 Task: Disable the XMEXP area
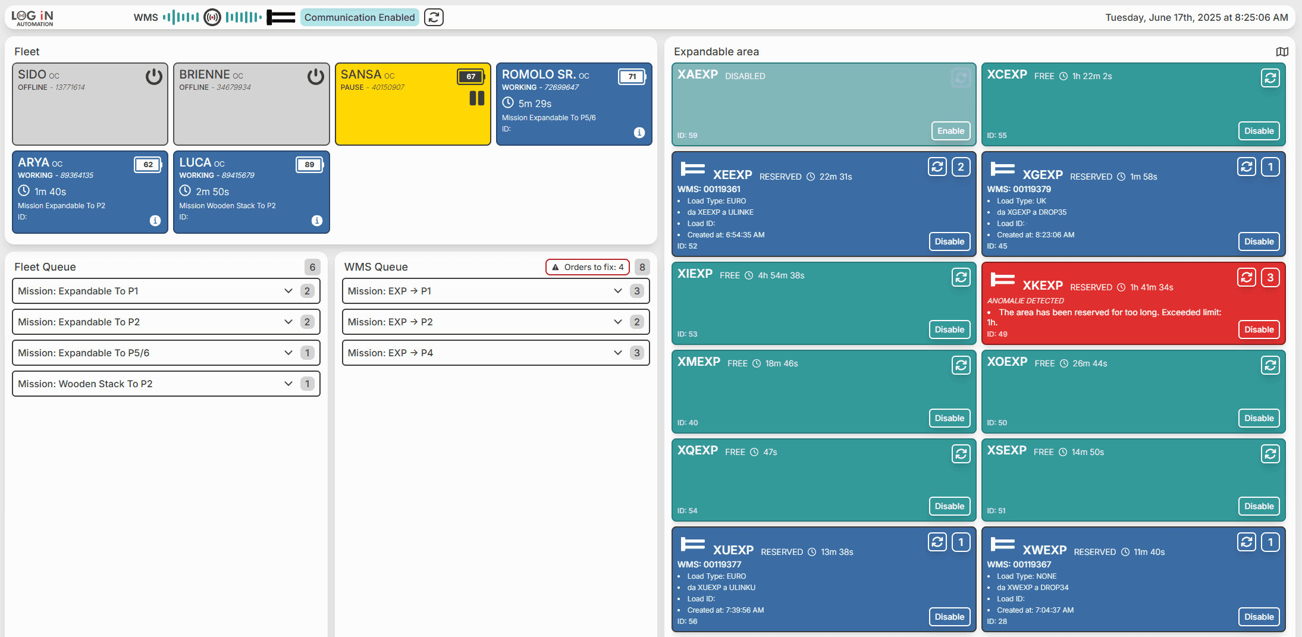(949, 418)
